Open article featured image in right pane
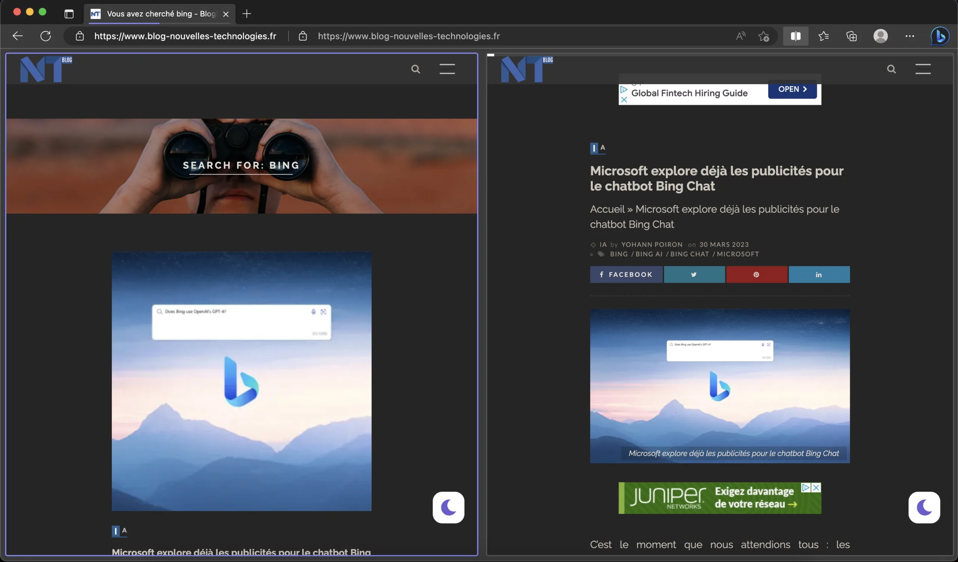958x562 pixels. [720, 386]
